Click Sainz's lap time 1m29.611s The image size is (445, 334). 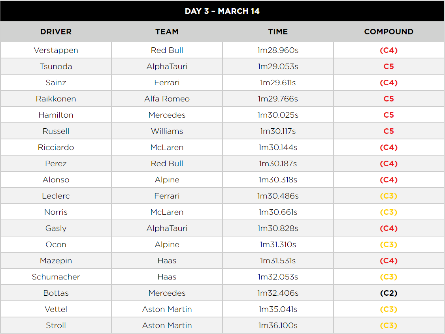[x=278, y=83]
